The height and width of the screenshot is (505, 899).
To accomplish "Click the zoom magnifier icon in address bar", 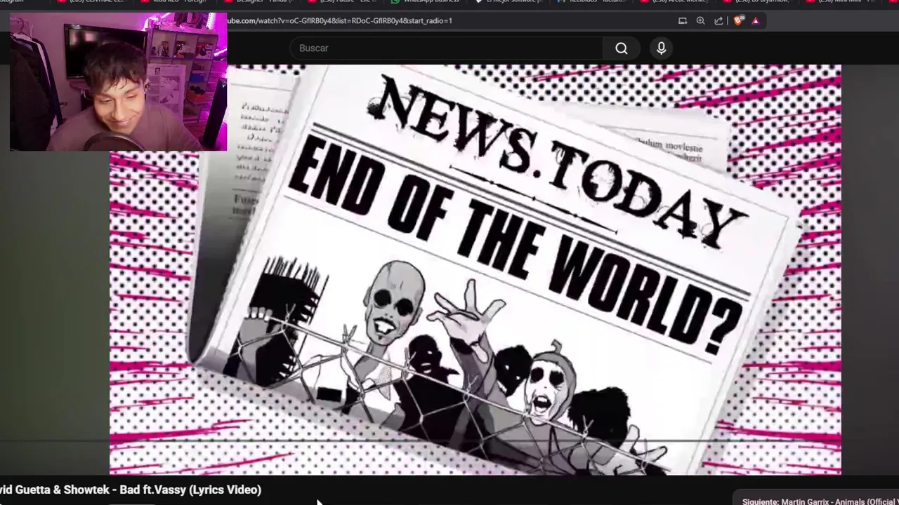I will coord(700,21).
